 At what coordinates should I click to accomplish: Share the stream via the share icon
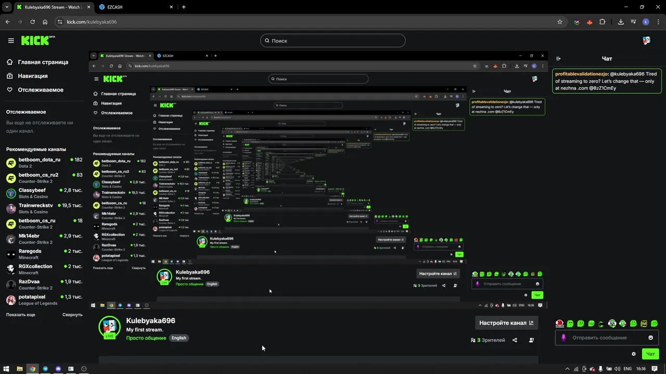515,340
